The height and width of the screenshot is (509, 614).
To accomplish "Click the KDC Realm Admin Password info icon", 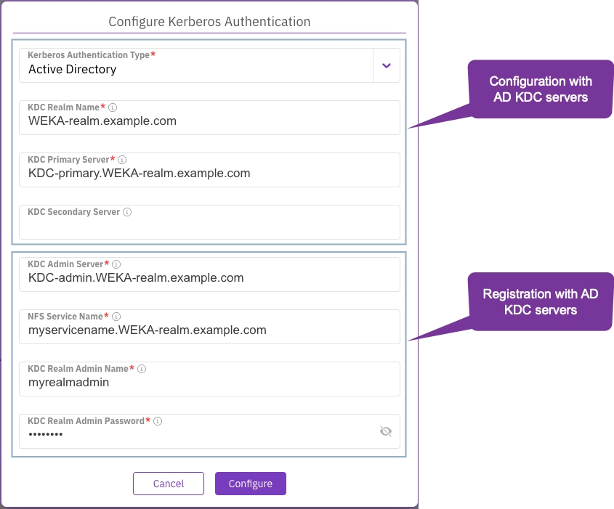I will pos(158,421).
